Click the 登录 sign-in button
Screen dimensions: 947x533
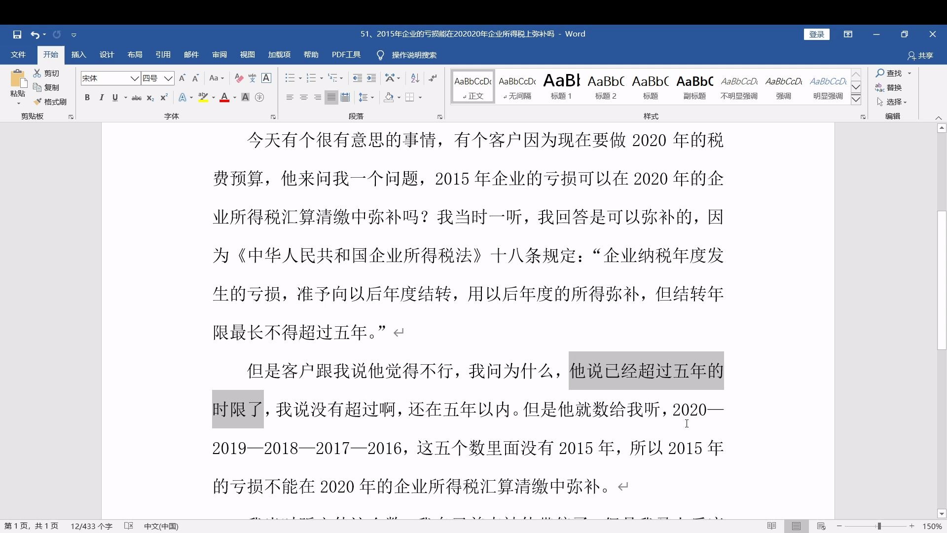[816, 34]
